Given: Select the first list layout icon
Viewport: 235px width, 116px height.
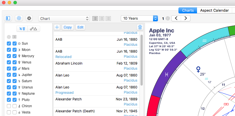Looking at the screenshot, I should point(95,18).
